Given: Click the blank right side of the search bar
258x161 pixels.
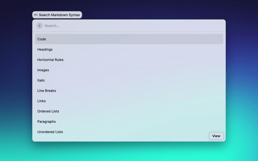Looking at the screenshot, I should tap(193, 26).
